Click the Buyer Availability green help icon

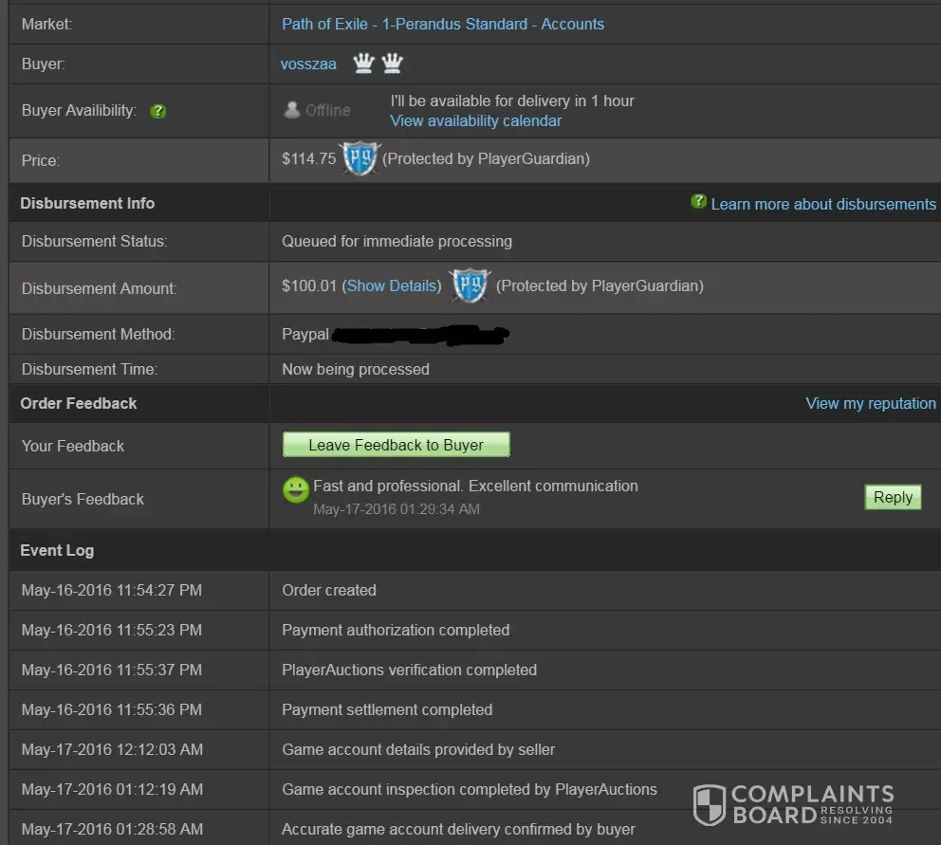tap(158, 111)
